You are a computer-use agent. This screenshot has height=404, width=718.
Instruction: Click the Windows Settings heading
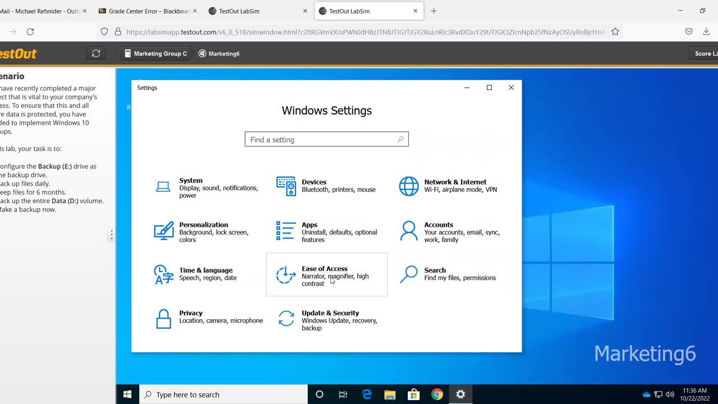326,111
